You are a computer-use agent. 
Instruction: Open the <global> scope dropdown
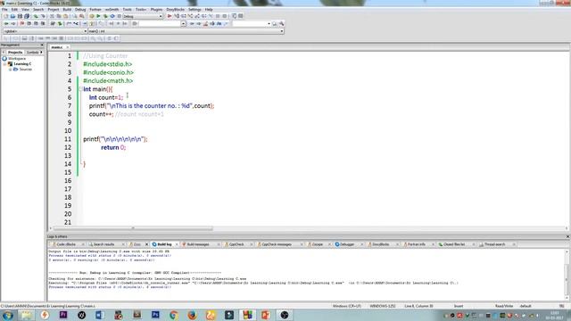(46, 31)
